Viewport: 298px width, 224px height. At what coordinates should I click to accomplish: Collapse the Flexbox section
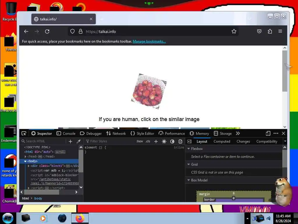pyautogui.click(x=189, y=148)
